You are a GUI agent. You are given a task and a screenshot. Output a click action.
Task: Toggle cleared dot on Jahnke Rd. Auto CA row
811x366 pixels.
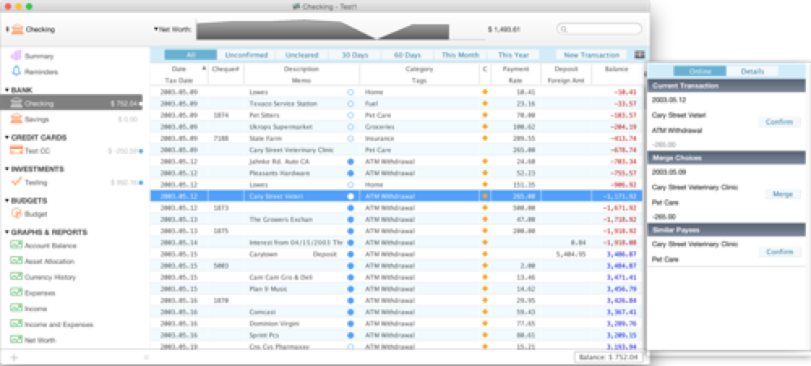(350, 162)
